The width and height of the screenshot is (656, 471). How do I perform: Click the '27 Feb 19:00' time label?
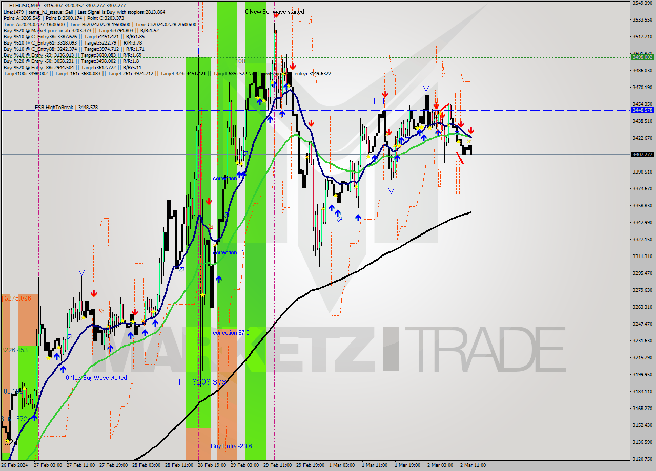(x=113, y=465)
